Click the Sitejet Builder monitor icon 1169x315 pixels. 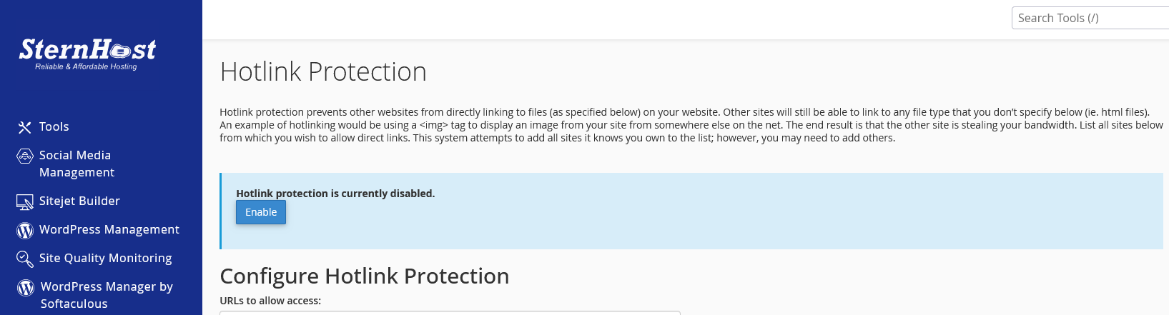pyautogui.click(x=25, y=202)
